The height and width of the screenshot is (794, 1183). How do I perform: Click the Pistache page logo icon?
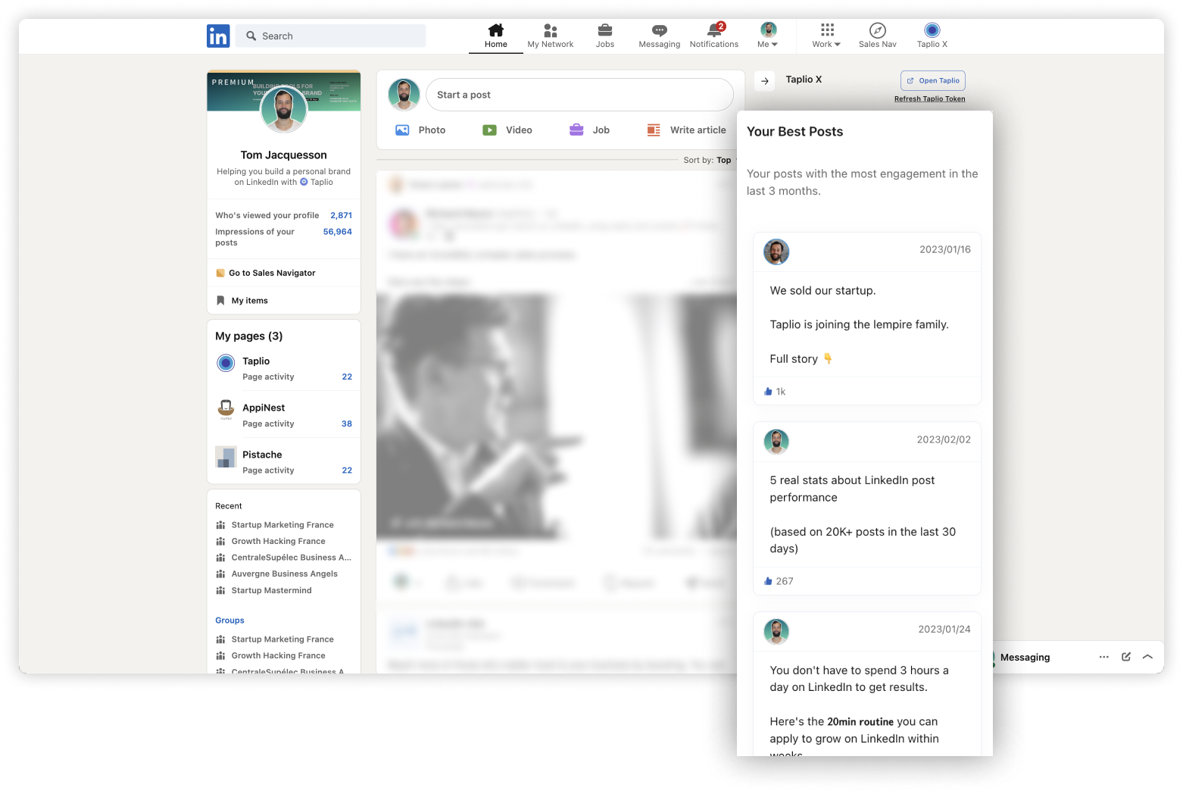pyautogui.click(x=226, y=457)
